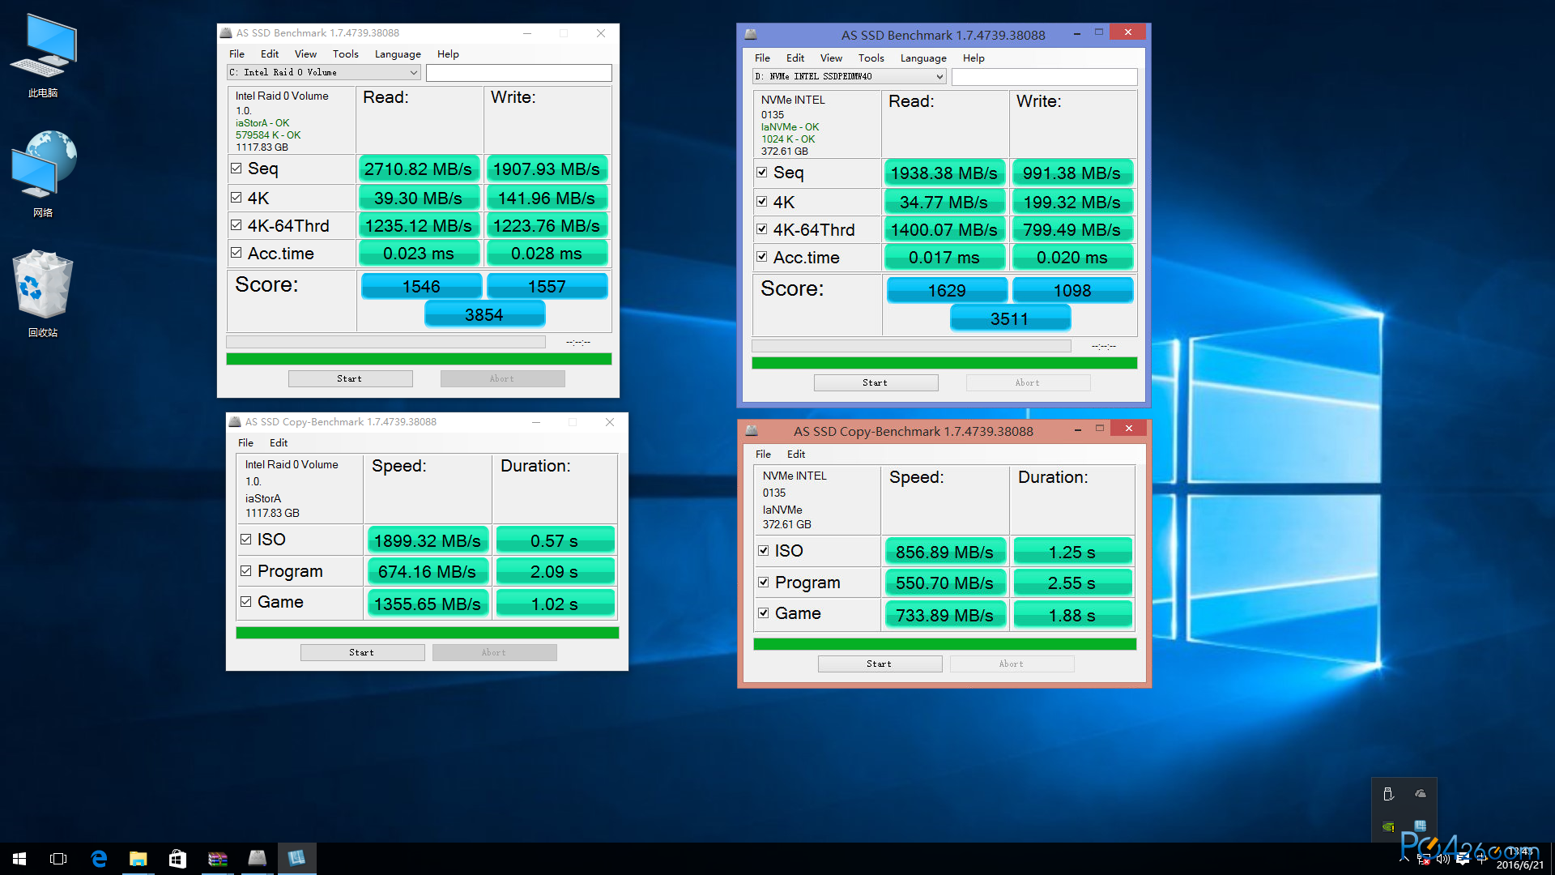This screenshot has width=1555, height=875.
Task: Toggle Acc.time checkbox in the NVMe benchmark
Action: coord(761,257)
